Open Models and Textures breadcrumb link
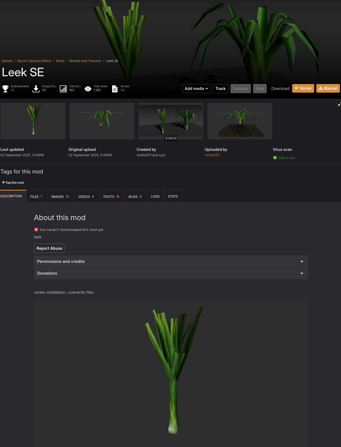The width and height of the screenshot is (341, 447). 85,61
